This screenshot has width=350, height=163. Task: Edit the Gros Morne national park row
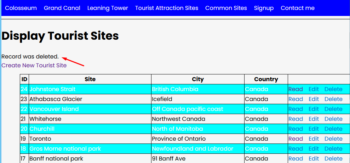pyautogui.click(x=314, y=149)
